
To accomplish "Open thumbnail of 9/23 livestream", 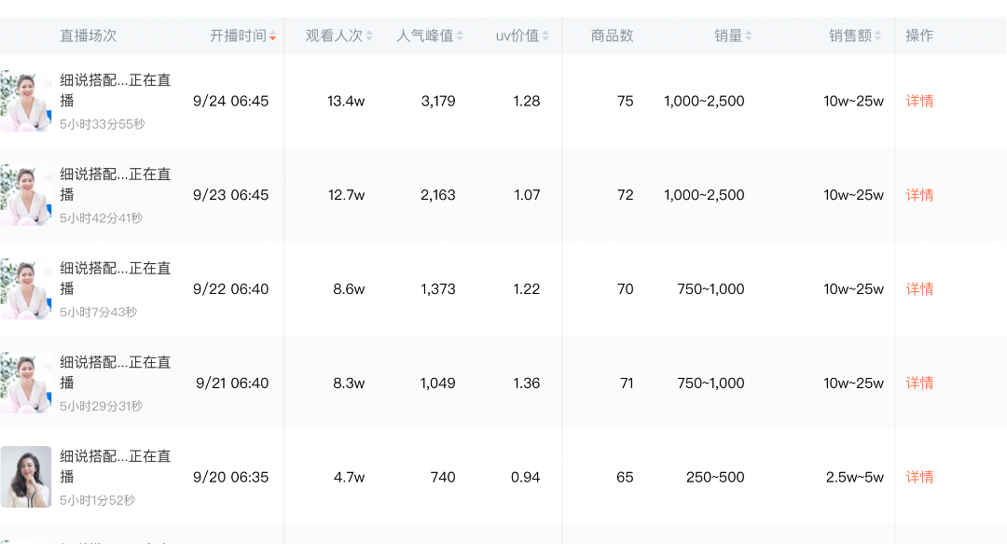I will click(26, 195).
